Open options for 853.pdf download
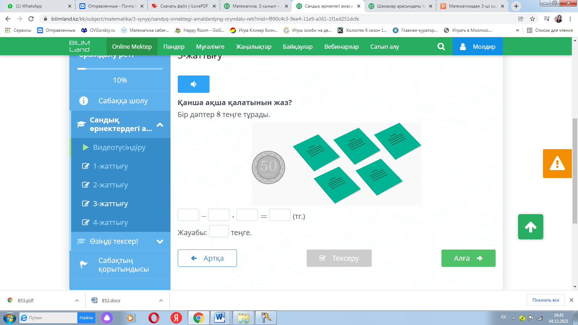The height and width of the screenshot is (325, 578). tap(77, 300)
